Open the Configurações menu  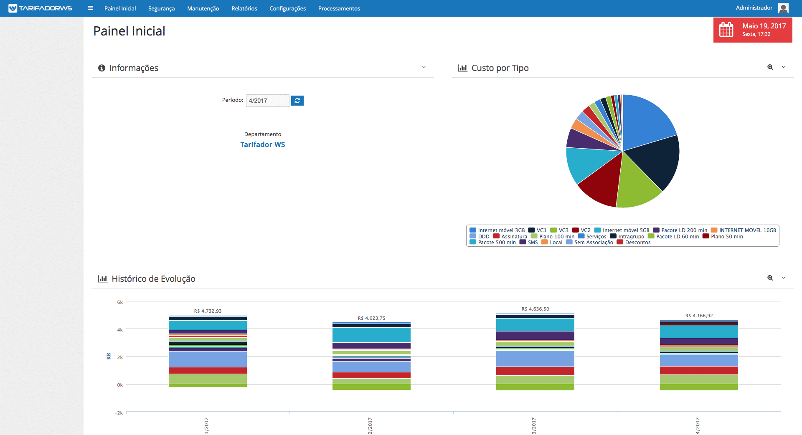tap(287, 8)
